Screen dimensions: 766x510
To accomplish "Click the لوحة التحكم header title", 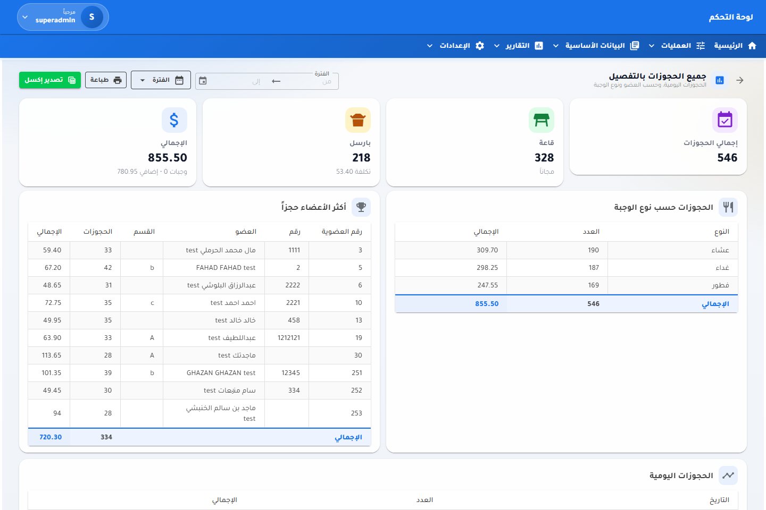I will (x=731, y=17).
